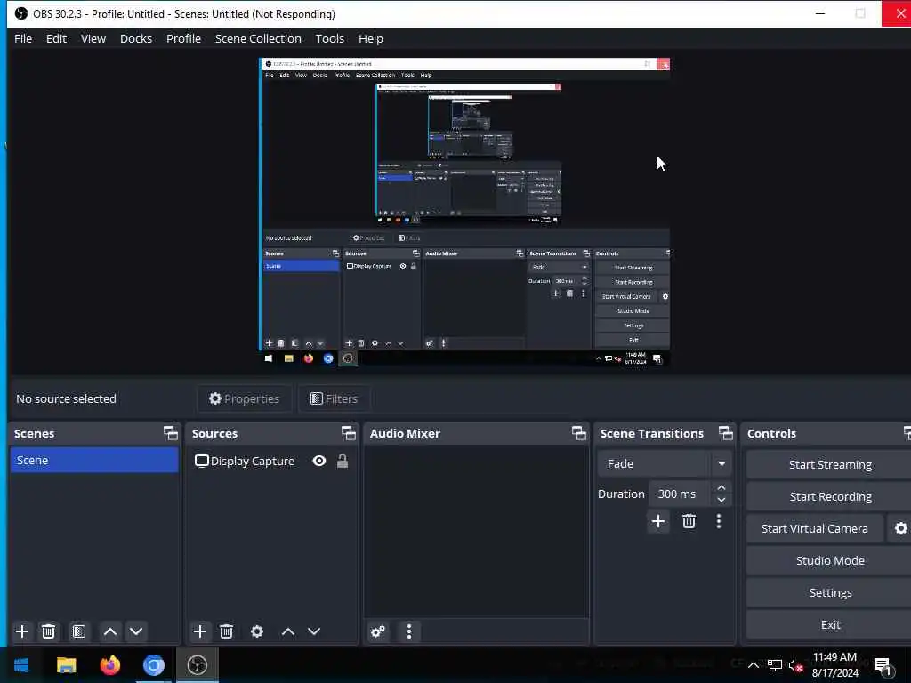Open the Scene Collection menu
Screen dimensions: 911x683
click(258, 38)
